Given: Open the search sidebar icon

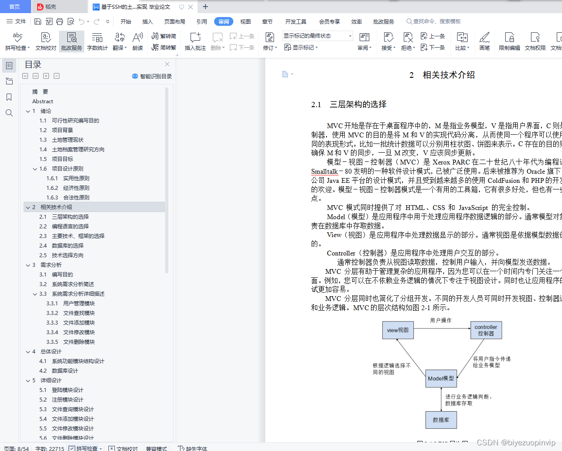Looking at the screenshot, I should click(9, 113).
